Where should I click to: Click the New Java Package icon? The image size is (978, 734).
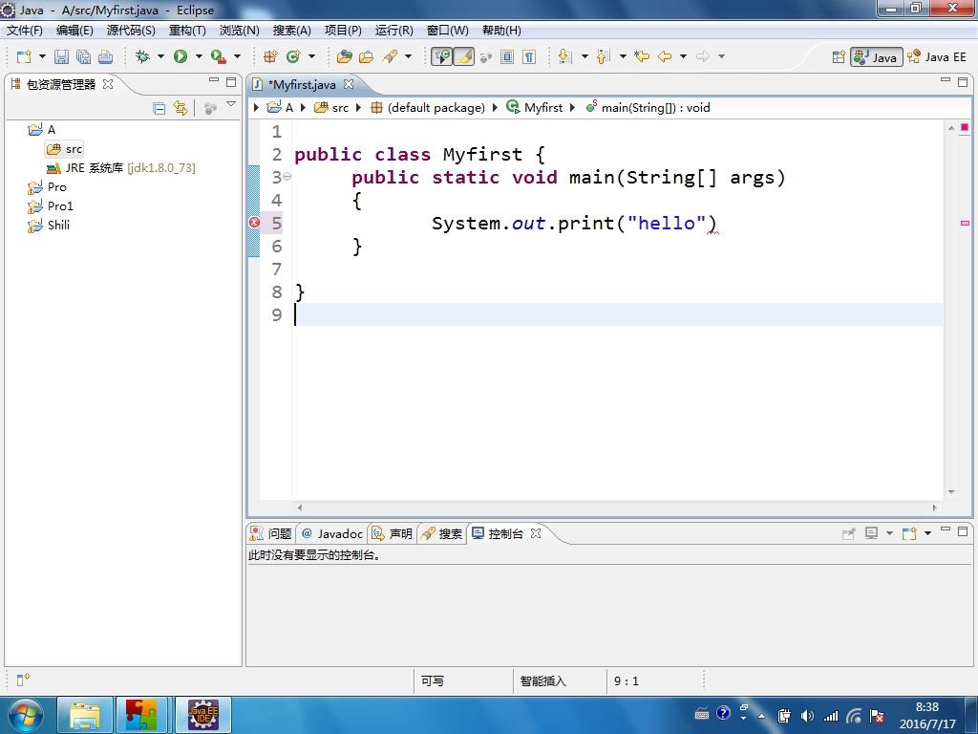[270, 56]
